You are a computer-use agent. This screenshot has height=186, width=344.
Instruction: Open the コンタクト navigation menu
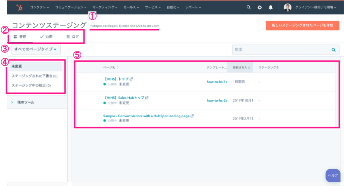pos(40,7)
